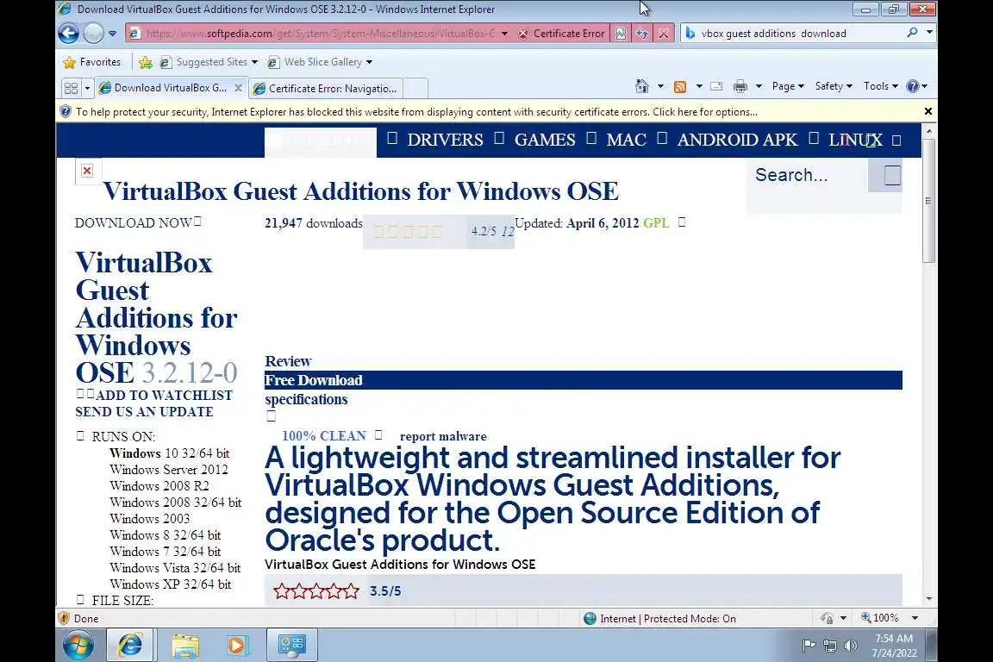
Task: Click the red star rating next to 3.5/5
Action: (x=316, y=591)
